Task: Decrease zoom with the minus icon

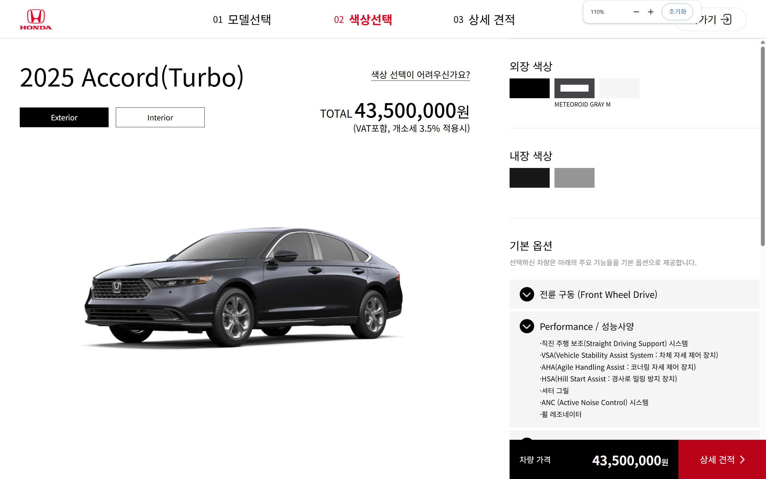Action: point(636,12)
